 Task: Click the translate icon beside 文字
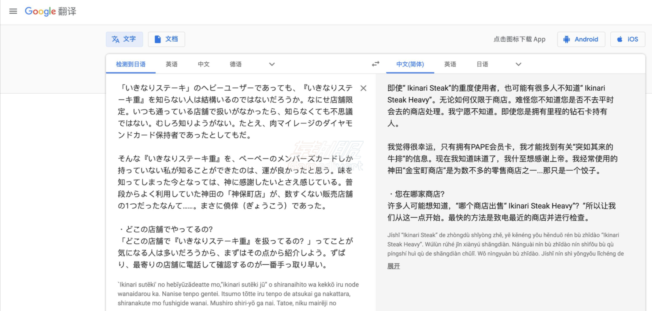pos(115,39)
